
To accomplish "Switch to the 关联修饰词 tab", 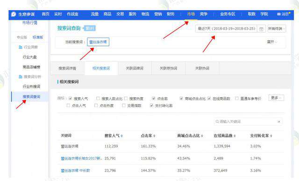I will click(x=168, y=68).
